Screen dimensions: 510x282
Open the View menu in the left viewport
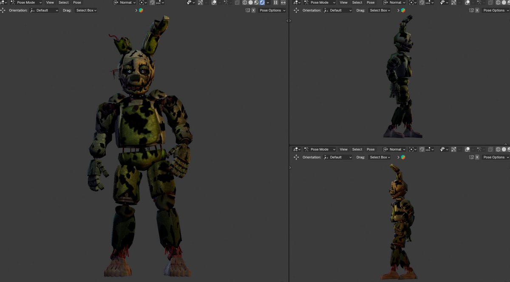[x=50, y=3]
